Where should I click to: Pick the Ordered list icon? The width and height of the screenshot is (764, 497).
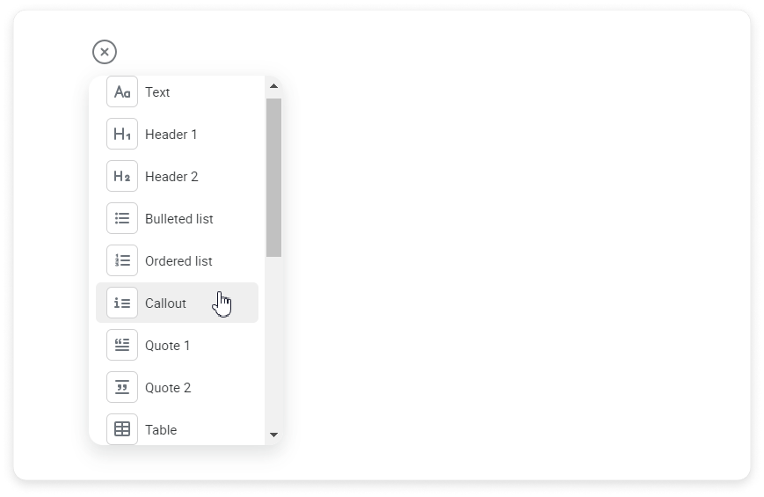click(x=122, y=261)
